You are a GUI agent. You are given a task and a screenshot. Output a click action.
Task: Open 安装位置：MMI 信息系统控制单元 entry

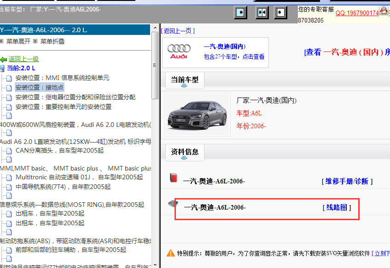pyautogui.click(x=63, y=78)
